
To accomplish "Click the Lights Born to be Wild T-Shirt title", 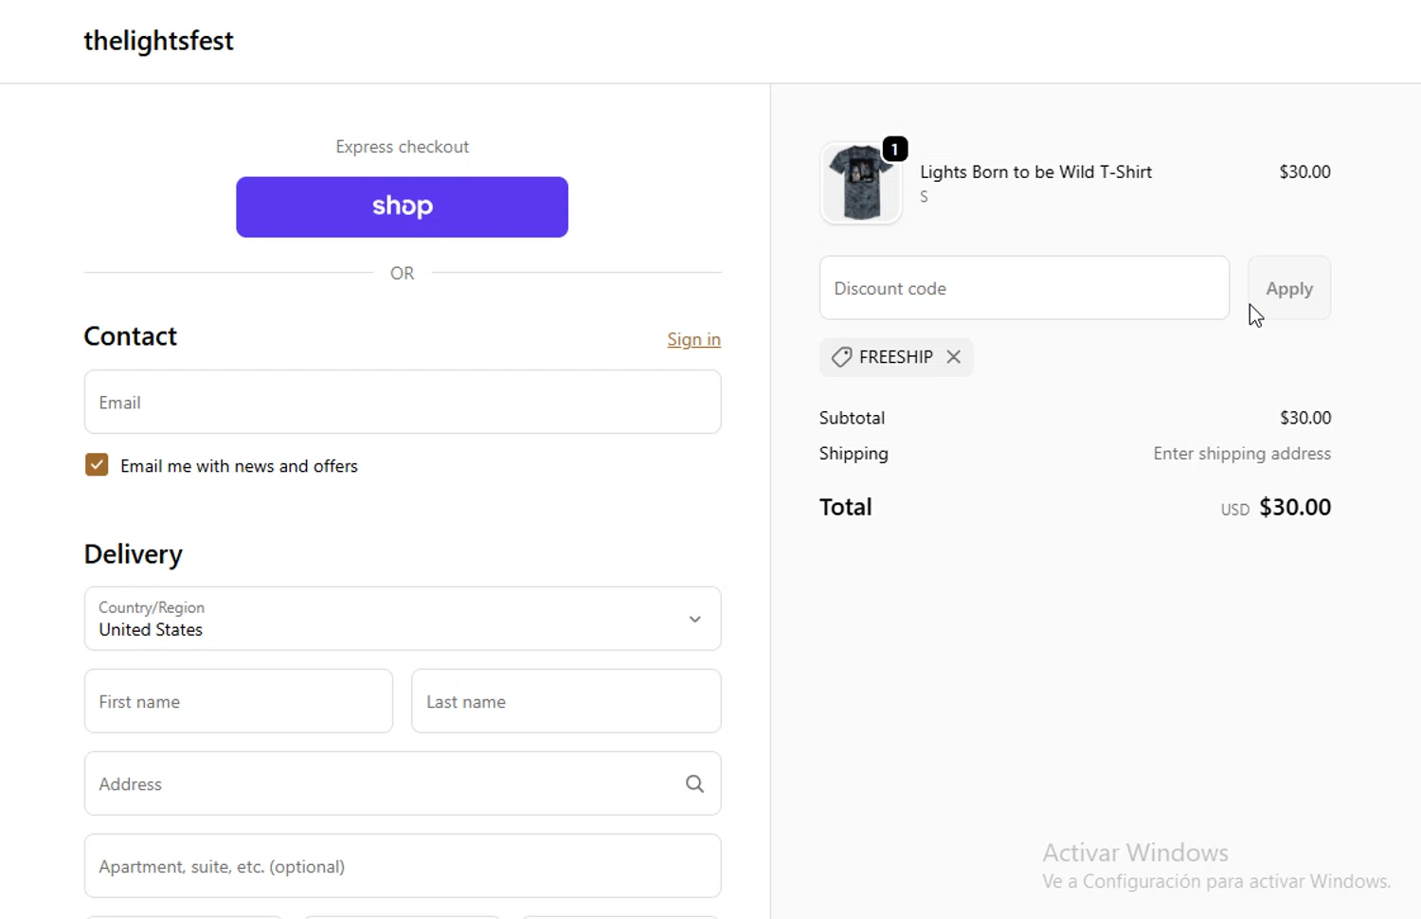I will [x=1035, y=171].
